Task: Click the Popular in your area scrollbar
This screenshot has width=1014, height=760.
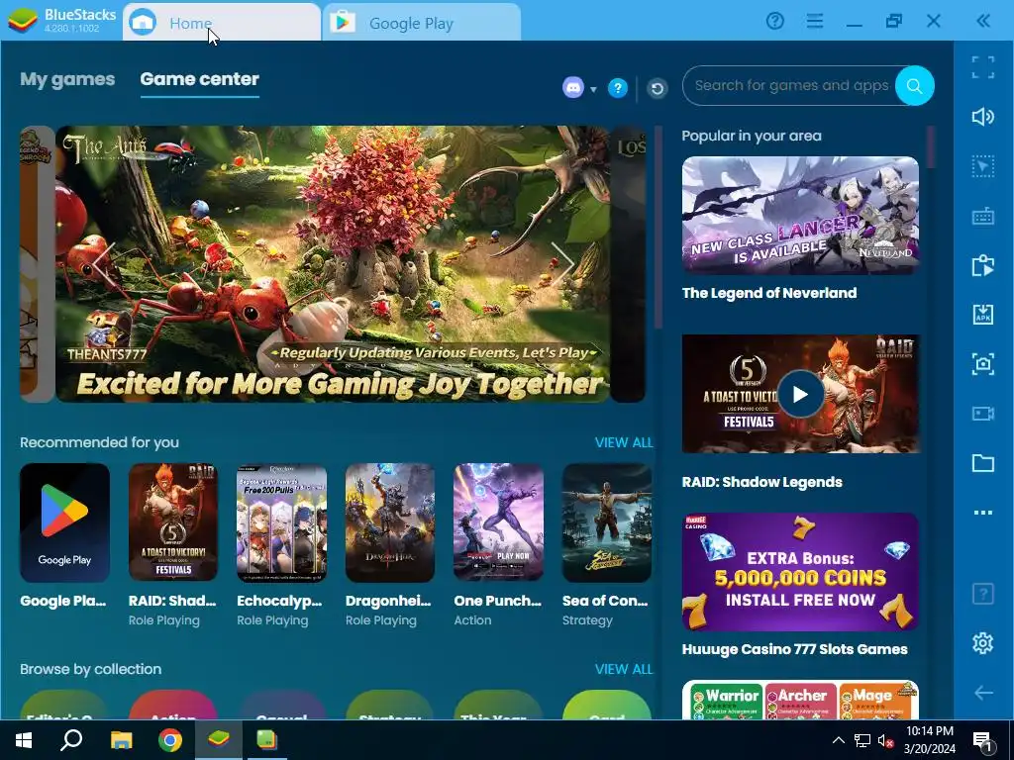Action: (931, 146)
